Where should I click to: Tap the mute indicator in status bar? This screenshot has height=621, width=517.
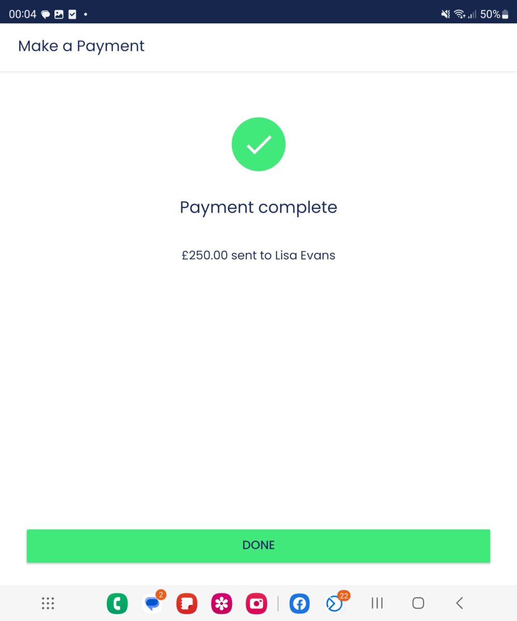pyautogui.click(x=446, y=14)
